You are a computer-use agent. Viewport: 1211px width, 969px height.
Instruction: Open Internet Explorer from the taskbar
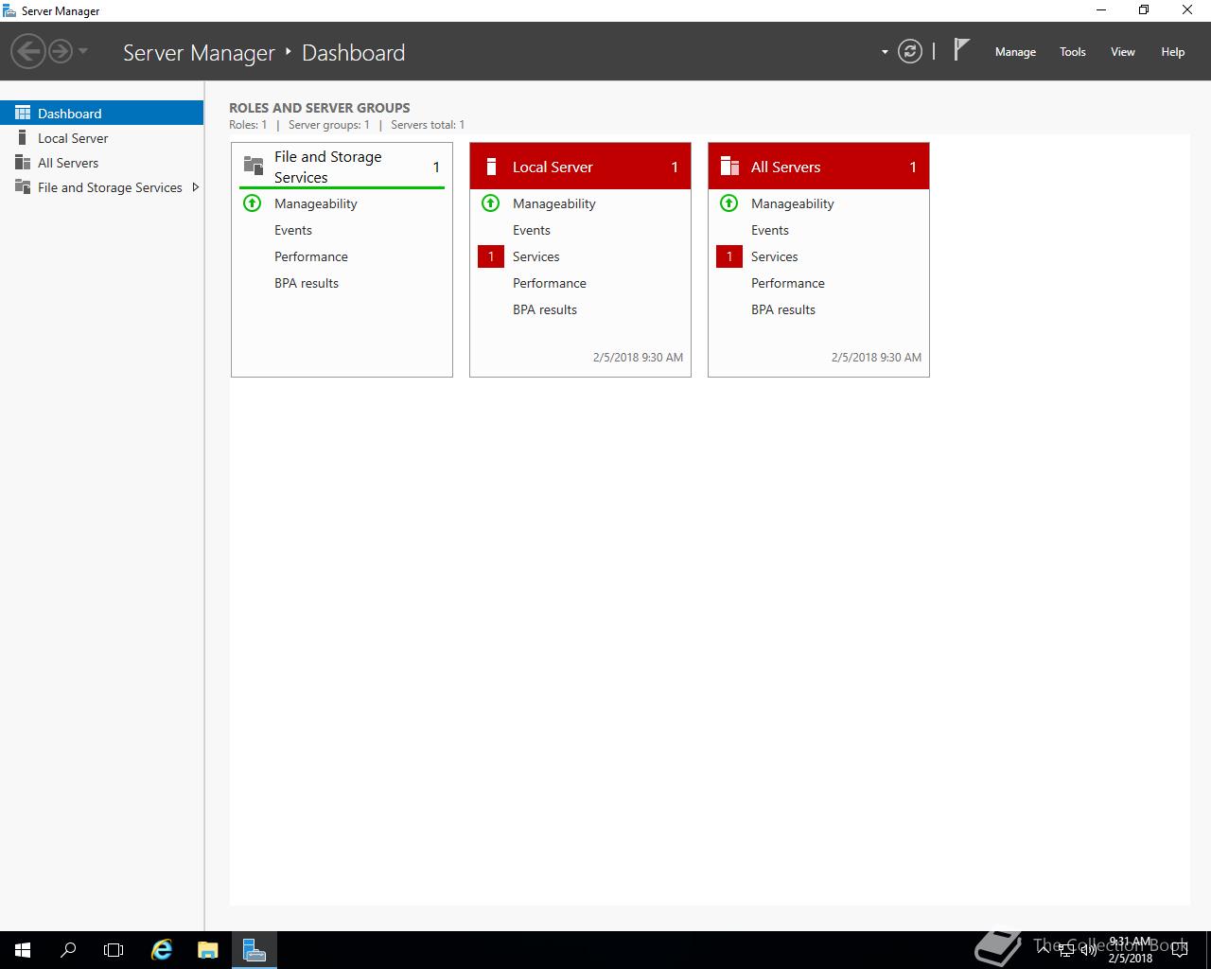tap(162, 950)
